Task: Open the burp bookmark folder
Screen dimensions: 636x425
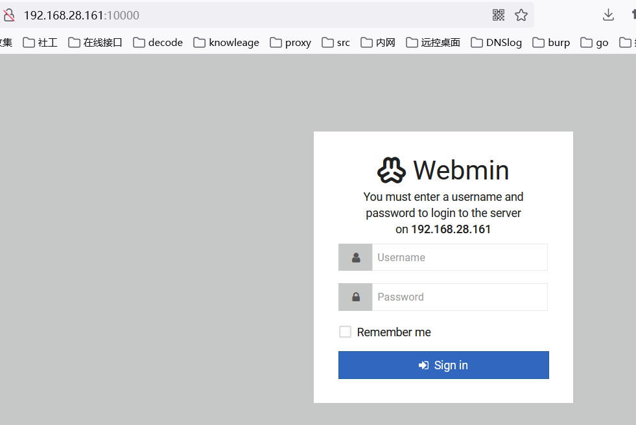Action: (x=551, y=43)
